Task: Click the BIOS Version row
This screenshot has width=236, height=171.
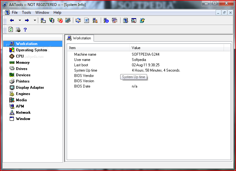Action: 149,81
